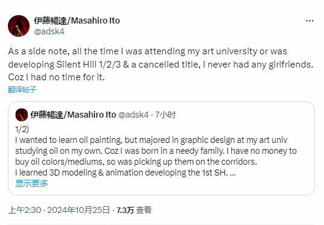Click the 2024年10月25日 post date
Image resolution: width=324 pixels, height=225 pixels.
pos(78,210)
